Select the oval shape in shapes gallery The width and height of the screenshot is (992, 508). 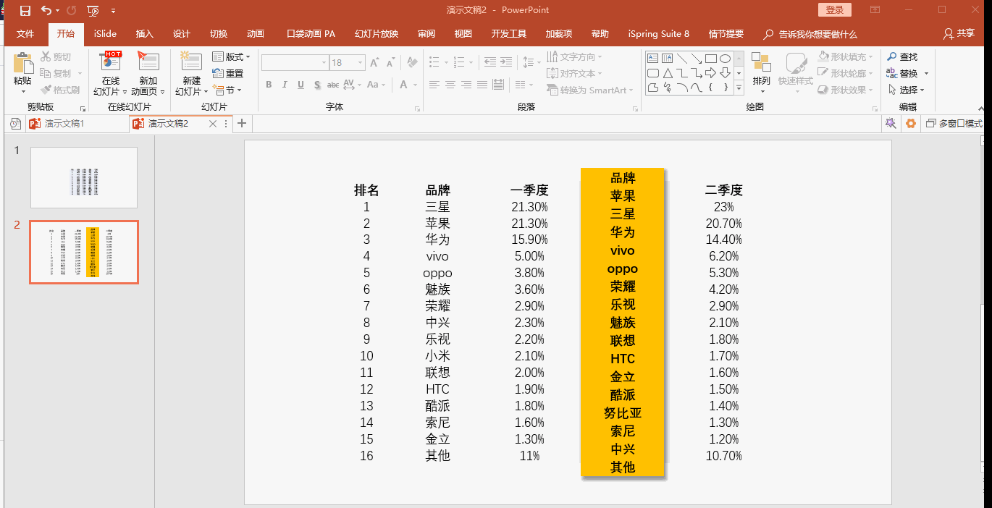(725, 58)
